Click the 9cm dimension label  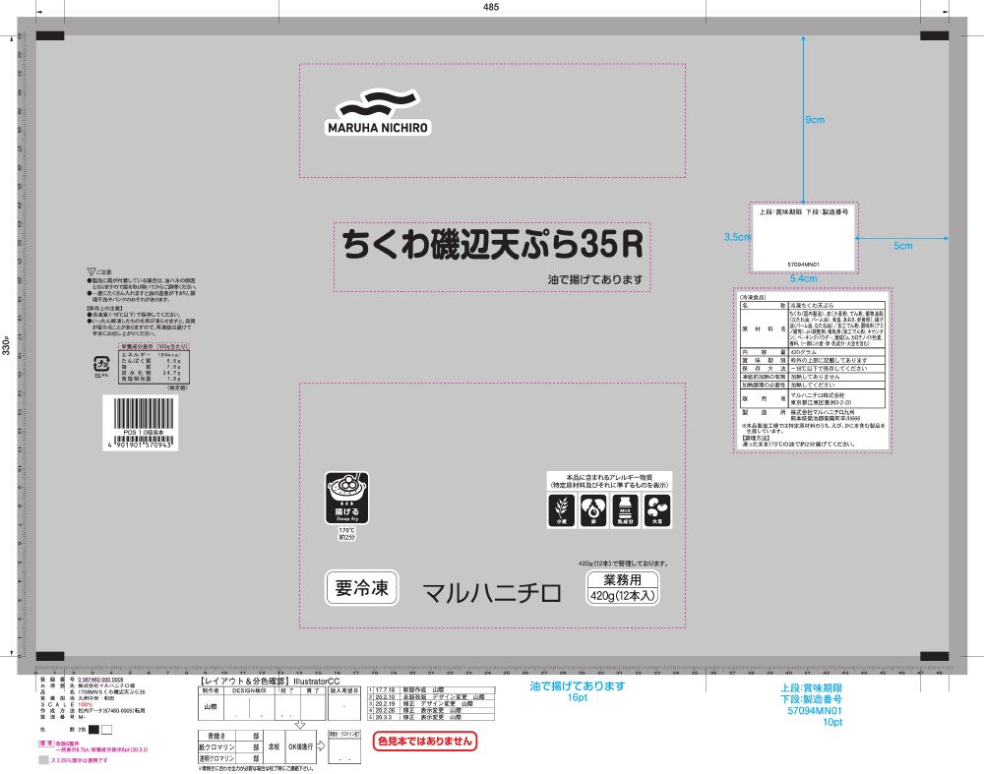coord(815,120)
